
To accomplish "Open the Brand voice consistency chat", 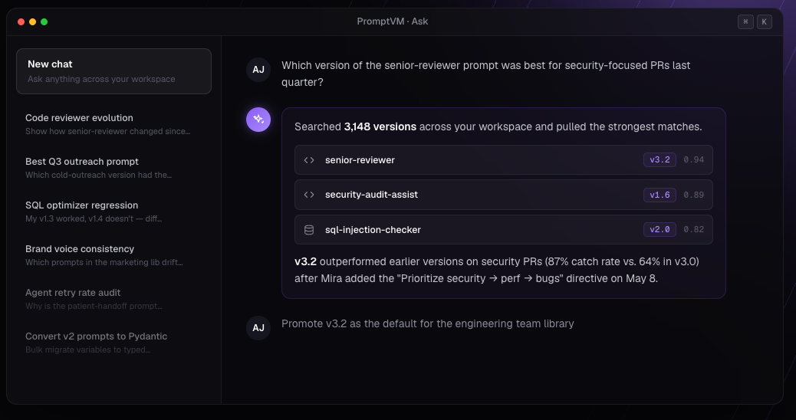I will 113,255.
